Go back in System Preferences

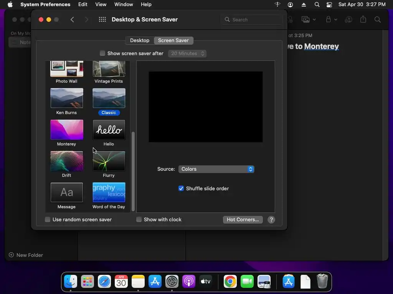(72, 20)
